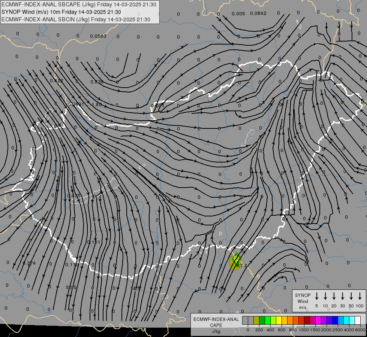Select the dark green CAPE legend swatch
Viewport: 367px width, 337px height.
tap(262, 320)
